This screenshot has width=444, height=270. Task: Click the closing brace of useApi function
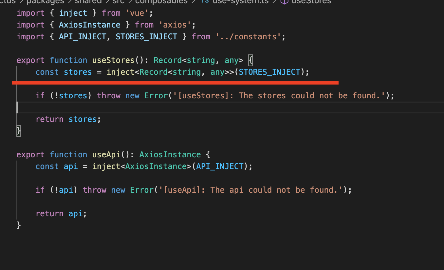pos(19,225)
